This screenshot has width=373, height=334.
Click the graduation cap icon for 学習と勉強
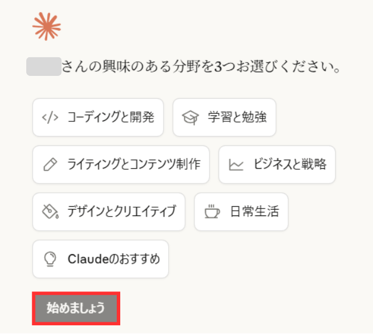click(x=190, y=117)
